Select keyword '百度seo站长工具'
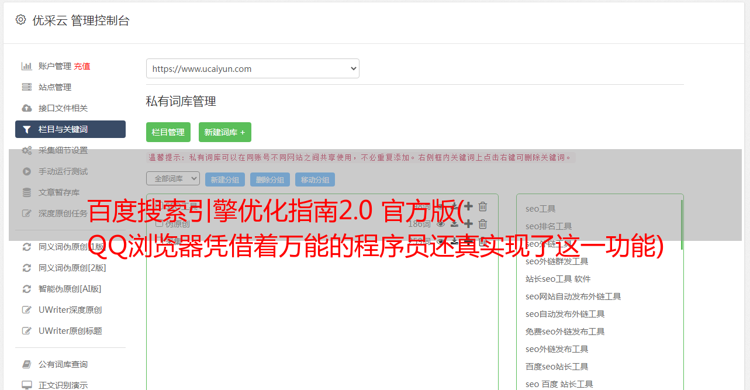The width and height of the screenshot is (750, 390). (557, 367)
